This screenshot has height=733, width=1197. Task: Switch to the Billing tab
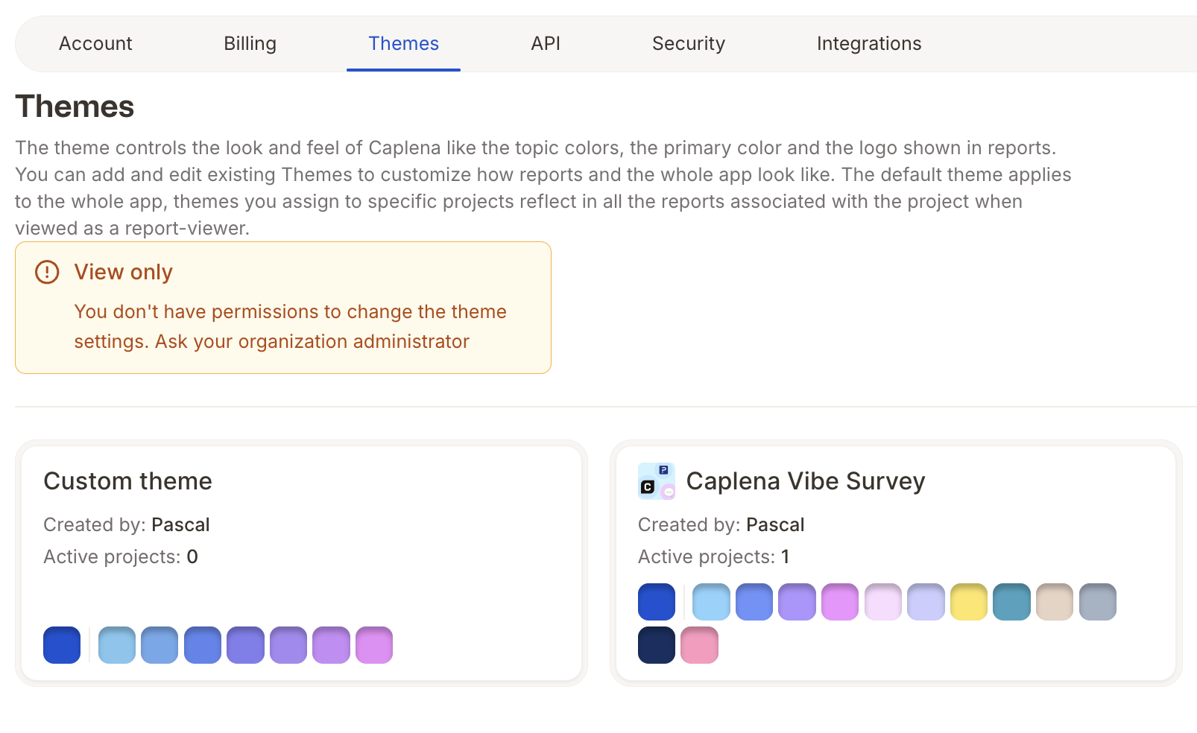pyautogui.click(x=250, y=44)
